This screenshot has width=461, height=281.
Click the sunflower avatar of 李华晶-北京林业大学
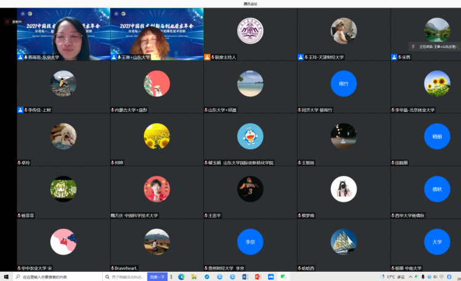[x=437, y=84]
